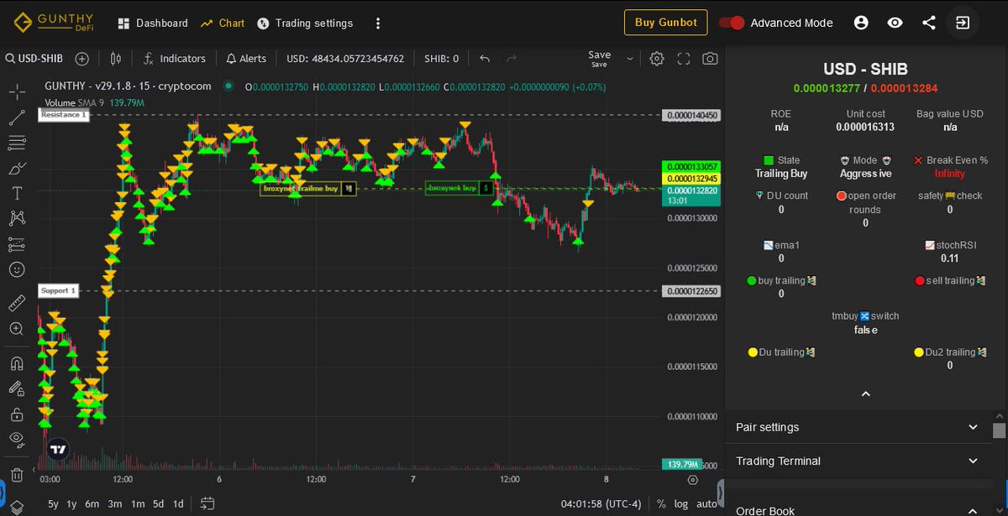The width and height of the screenshot is (1008, 516).
Task: Select the Support 1 line label
Action: click(59, 291)
